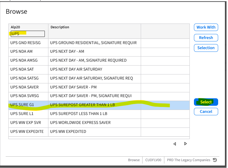Select the UPS NDA SAT code
The image size is (228, 168).
point(22,69)
